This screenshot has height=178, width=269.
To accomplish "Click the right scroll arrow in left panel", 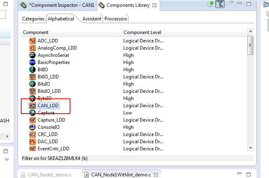I will (7, 137).
